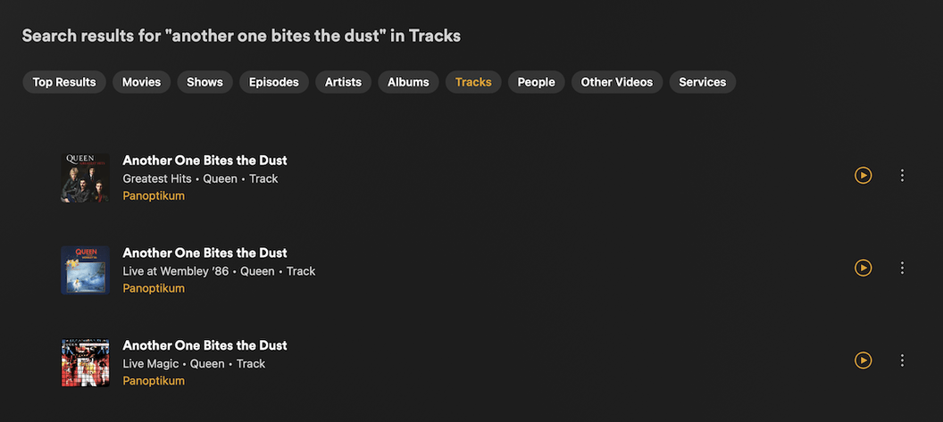Switch to the Top Results filter
Screen dimensions: 943x422
click(x=64, y=82)
